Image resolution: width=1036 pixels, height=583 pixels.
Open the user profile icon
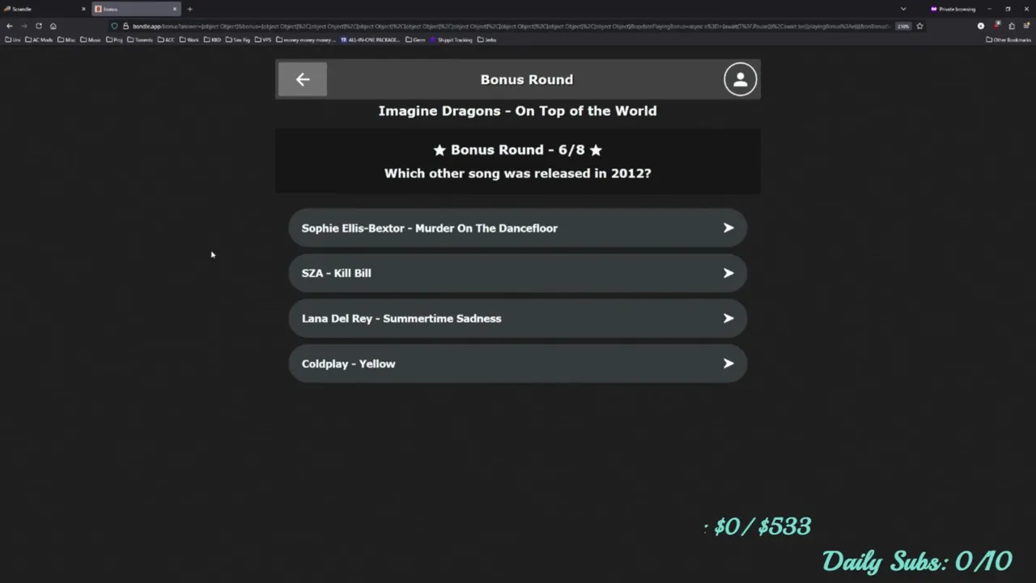[740, 79]
